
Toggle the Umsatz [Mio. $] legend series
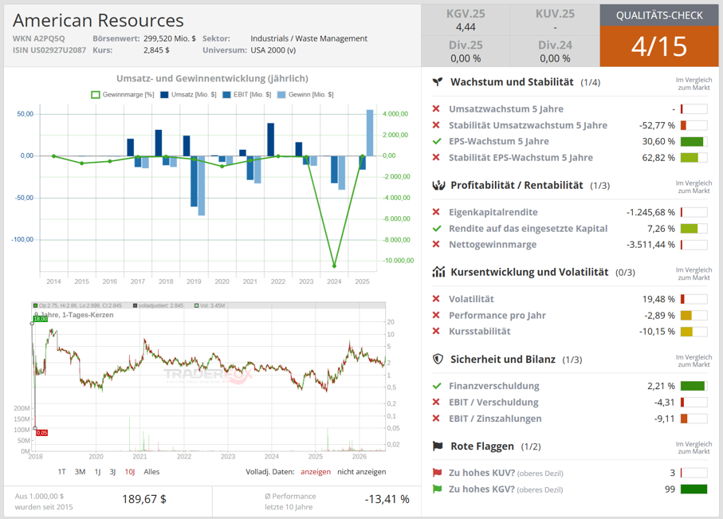tap(188, 95)
